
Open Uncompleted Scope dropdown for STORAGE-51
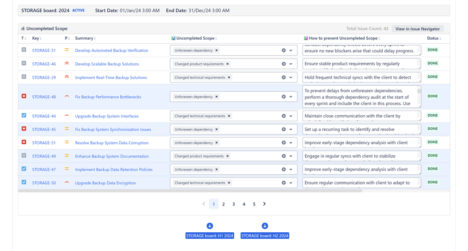291,143
